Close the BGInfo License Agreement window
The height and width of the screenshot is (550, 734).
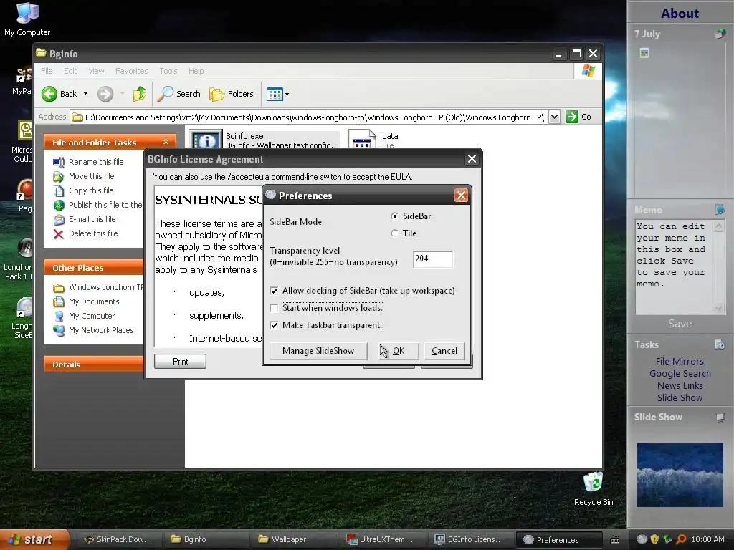(x=472, y=159)
